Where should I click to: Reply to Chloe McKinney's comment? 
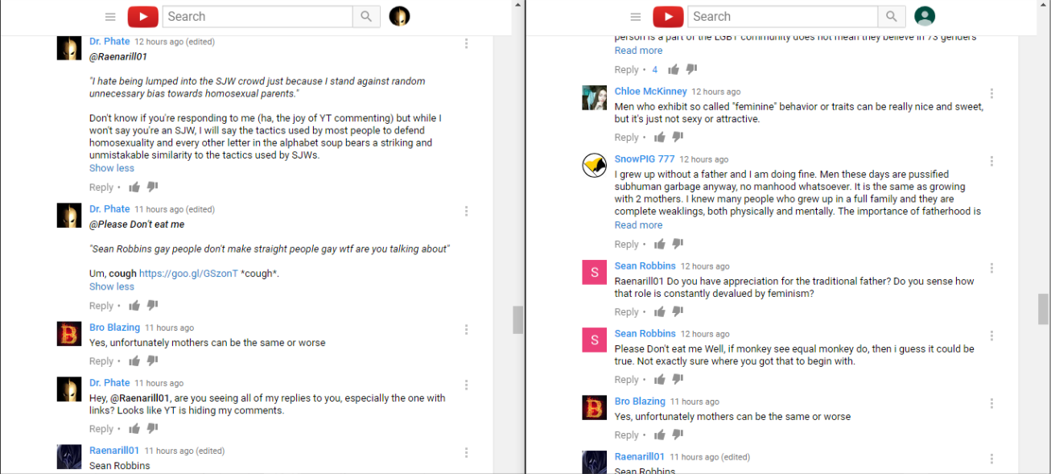click(627, 138)
